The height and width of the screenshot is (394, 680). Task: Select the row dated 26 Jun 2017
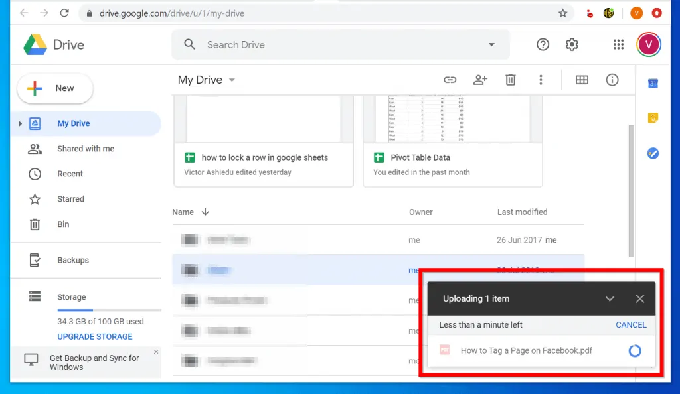pyautogui.click(x=378, y=240)
